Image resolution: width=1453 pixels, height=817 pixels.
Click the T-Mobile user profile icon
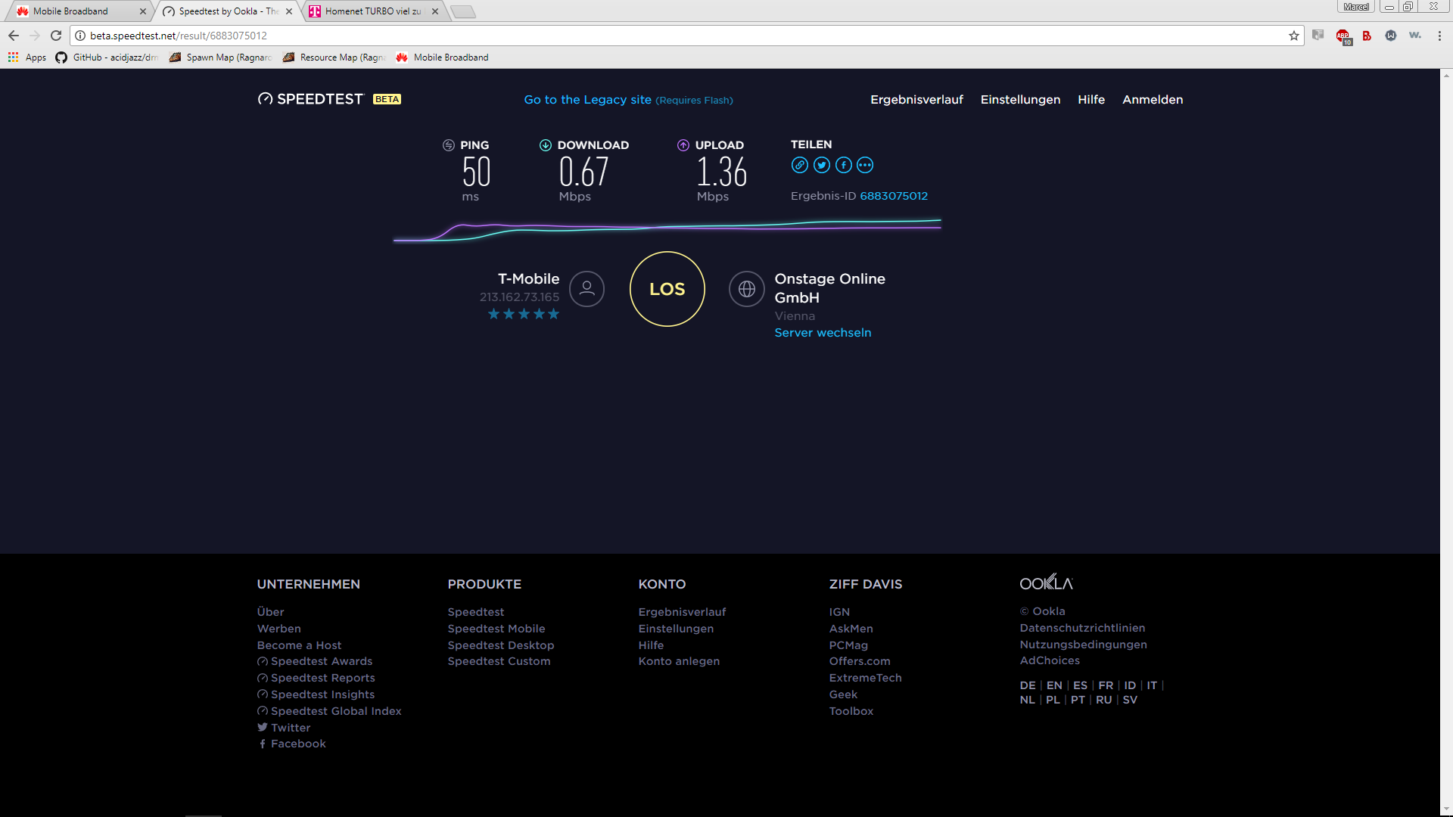[x=586, y=289]
